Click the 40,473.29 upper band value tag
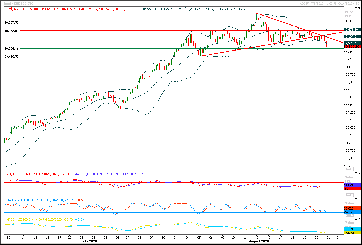This screenshot has width=362, height=245. [352, 29]
